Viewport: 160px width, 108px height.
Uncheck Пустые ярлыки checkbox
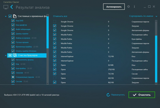[x=13, y=42]
